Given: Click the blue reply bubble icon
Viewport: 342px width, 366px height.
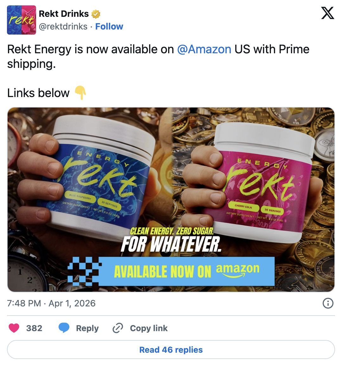Looking at the screenshot, I should (64, 328).
